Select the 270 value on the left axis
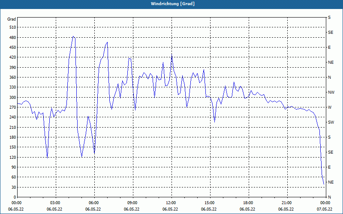This screenshot has height=214, width=343. pos(13,107)
